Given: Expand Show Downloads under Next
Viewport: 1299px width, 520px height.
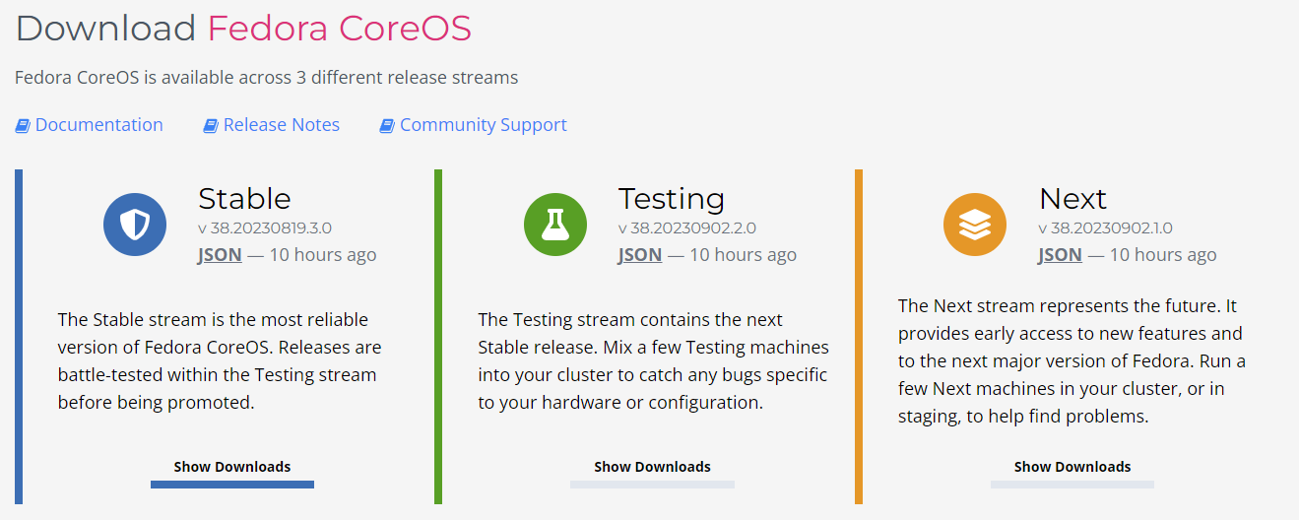Looking at the screenshot, I should (1072, 467).
